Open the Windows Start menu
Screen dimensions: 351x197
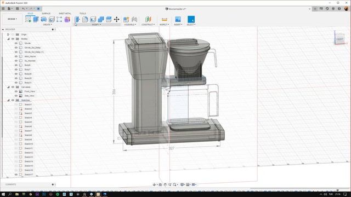point(3,194)
